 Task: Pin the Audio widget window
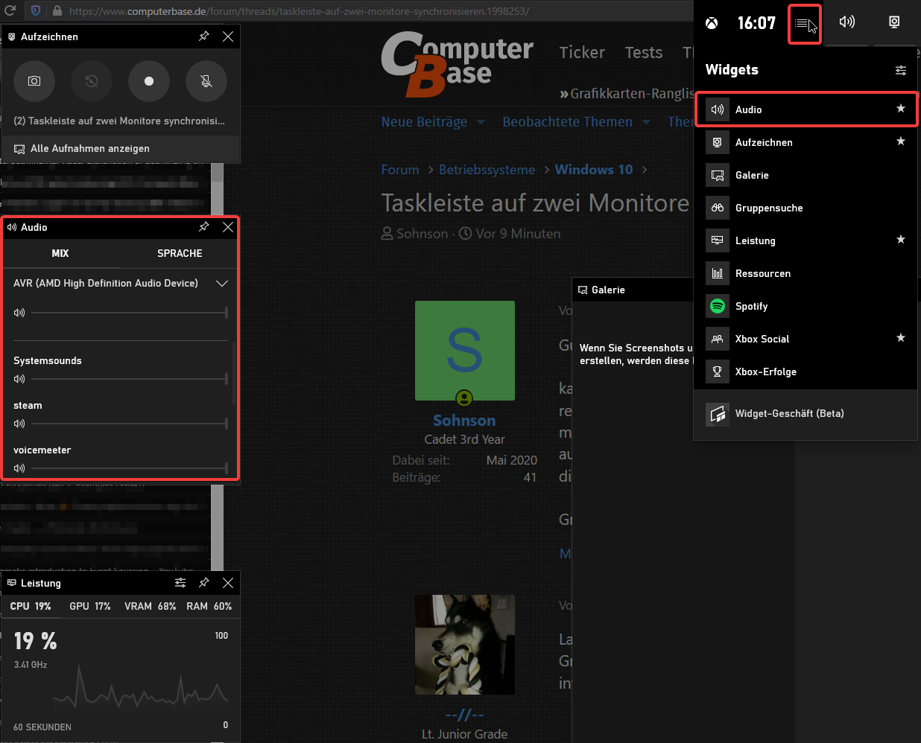tap(204, 227)
